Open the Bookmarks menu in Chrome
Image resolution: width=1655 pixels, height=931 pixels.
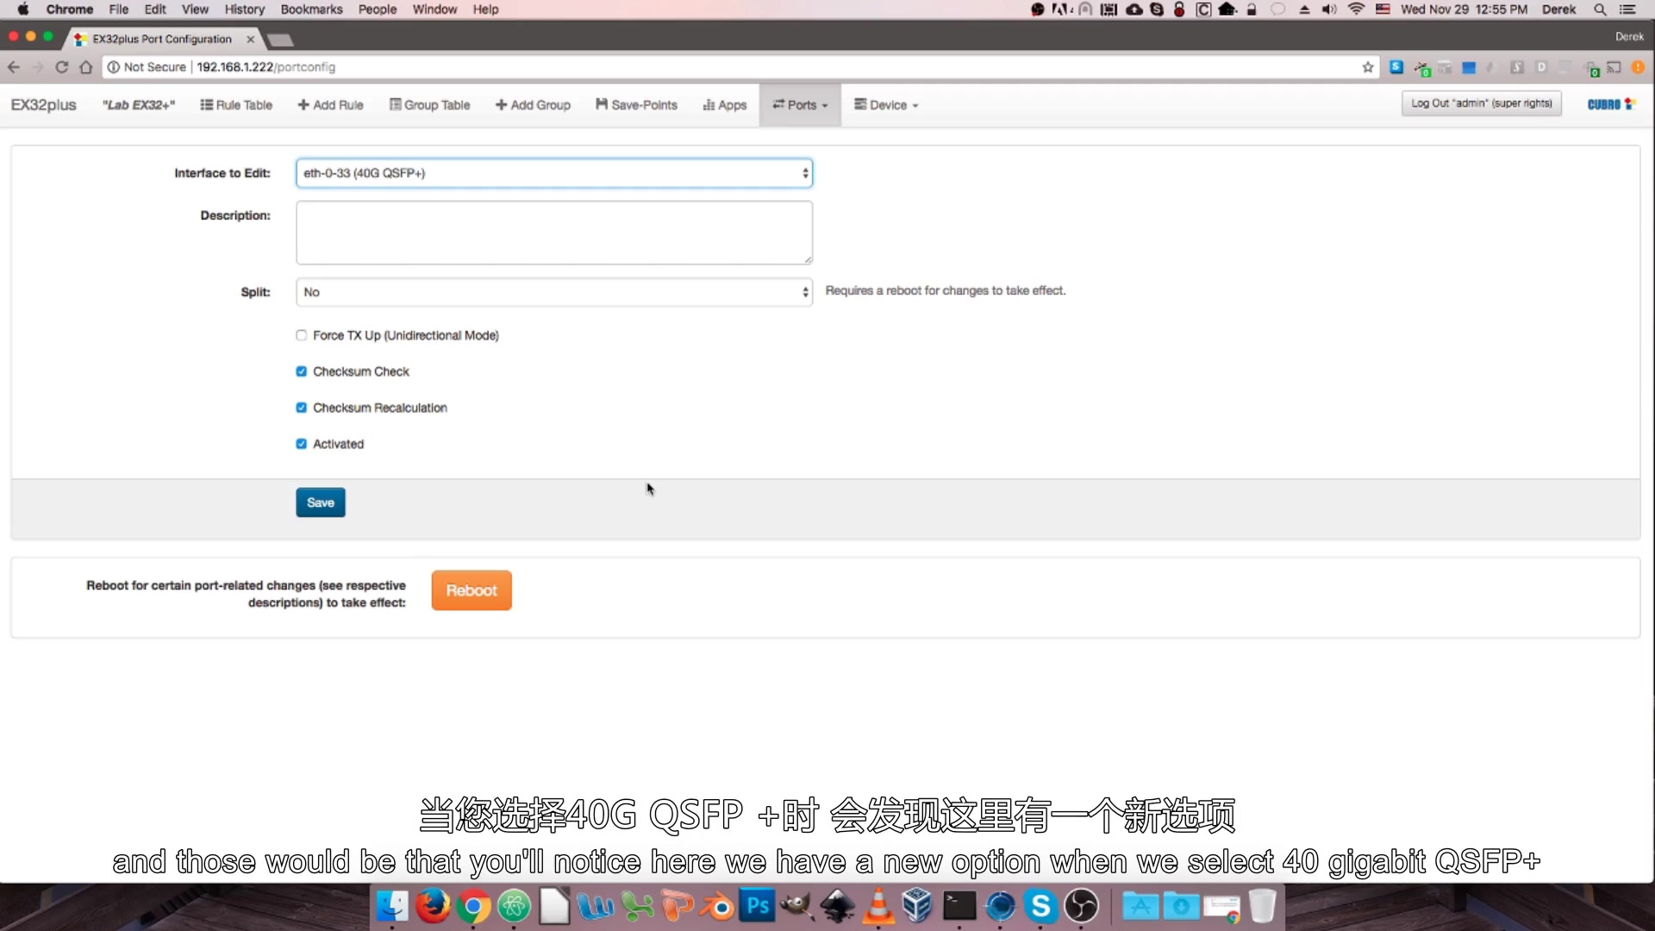[x=311, y=9]
